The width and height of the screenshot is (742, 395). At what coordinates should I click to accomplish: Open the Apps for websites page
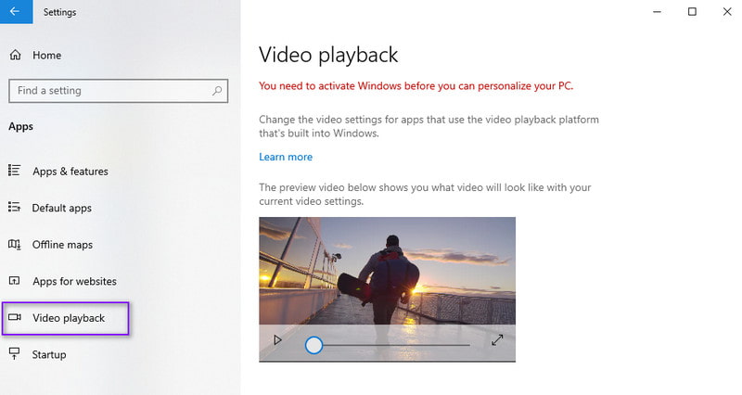74,281
